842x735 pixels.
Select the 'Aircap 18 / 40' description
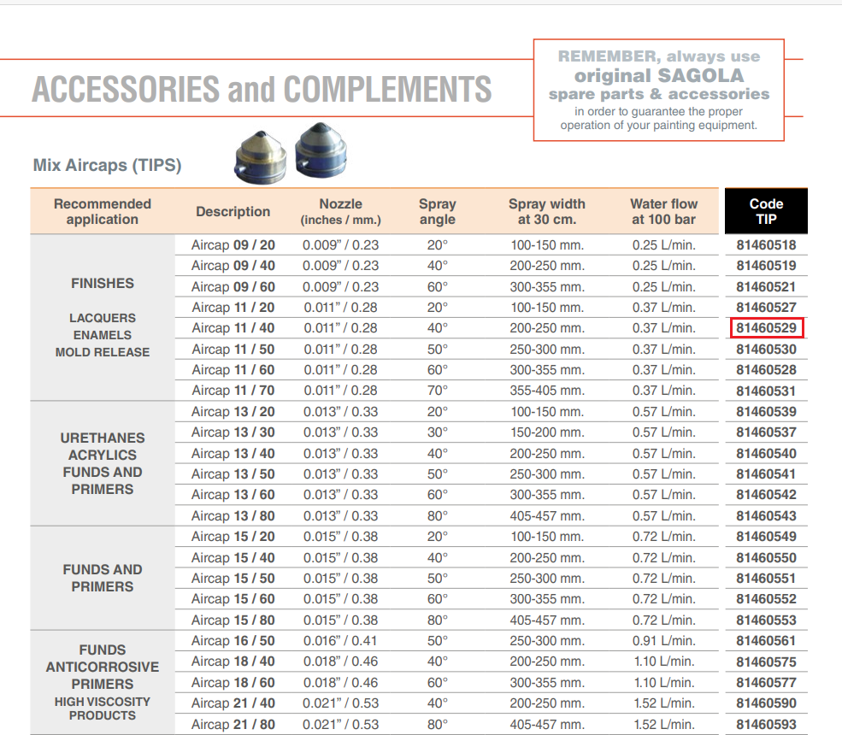coord(233,661)
